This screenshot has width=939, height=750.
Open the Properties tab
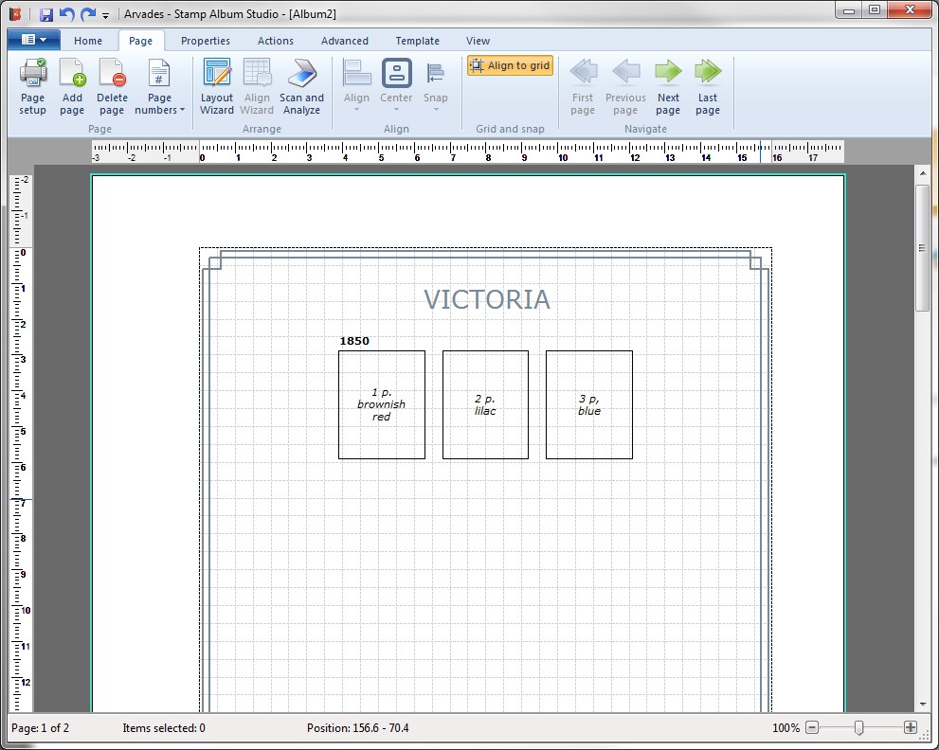pos(206,41)
